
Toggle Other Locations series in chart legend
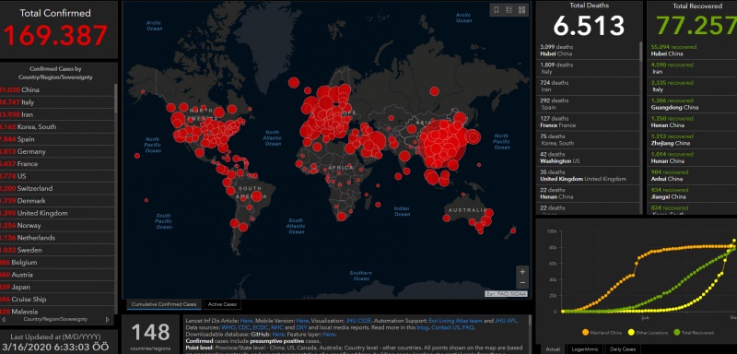pyautogui.click(x=649, y=333)
